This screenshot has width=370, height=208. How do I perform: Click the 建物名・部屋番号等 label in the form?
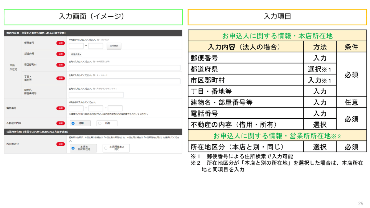(x=31, y=92)
